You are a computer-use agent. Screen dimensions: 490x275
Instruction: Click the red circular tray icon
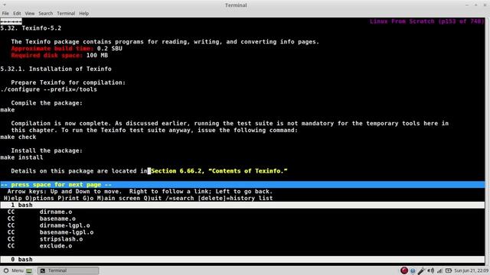pyautogui.click(x=404, y=270)
